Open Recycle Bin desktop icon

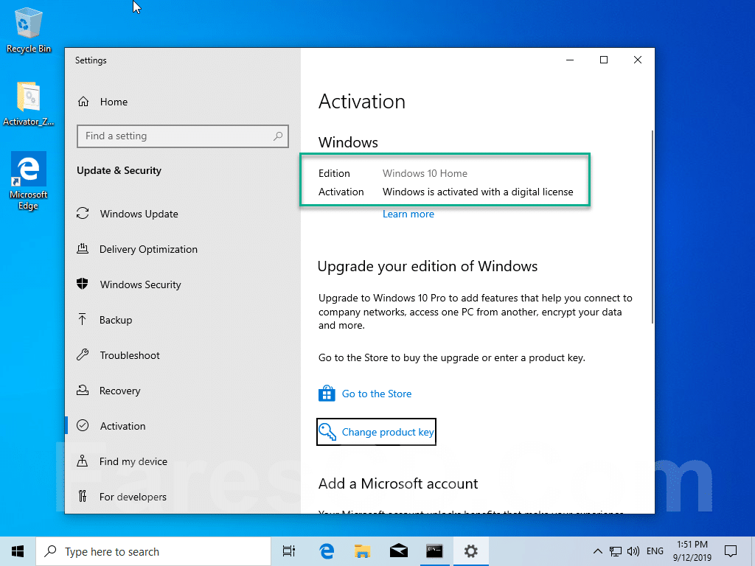[29, 30]
